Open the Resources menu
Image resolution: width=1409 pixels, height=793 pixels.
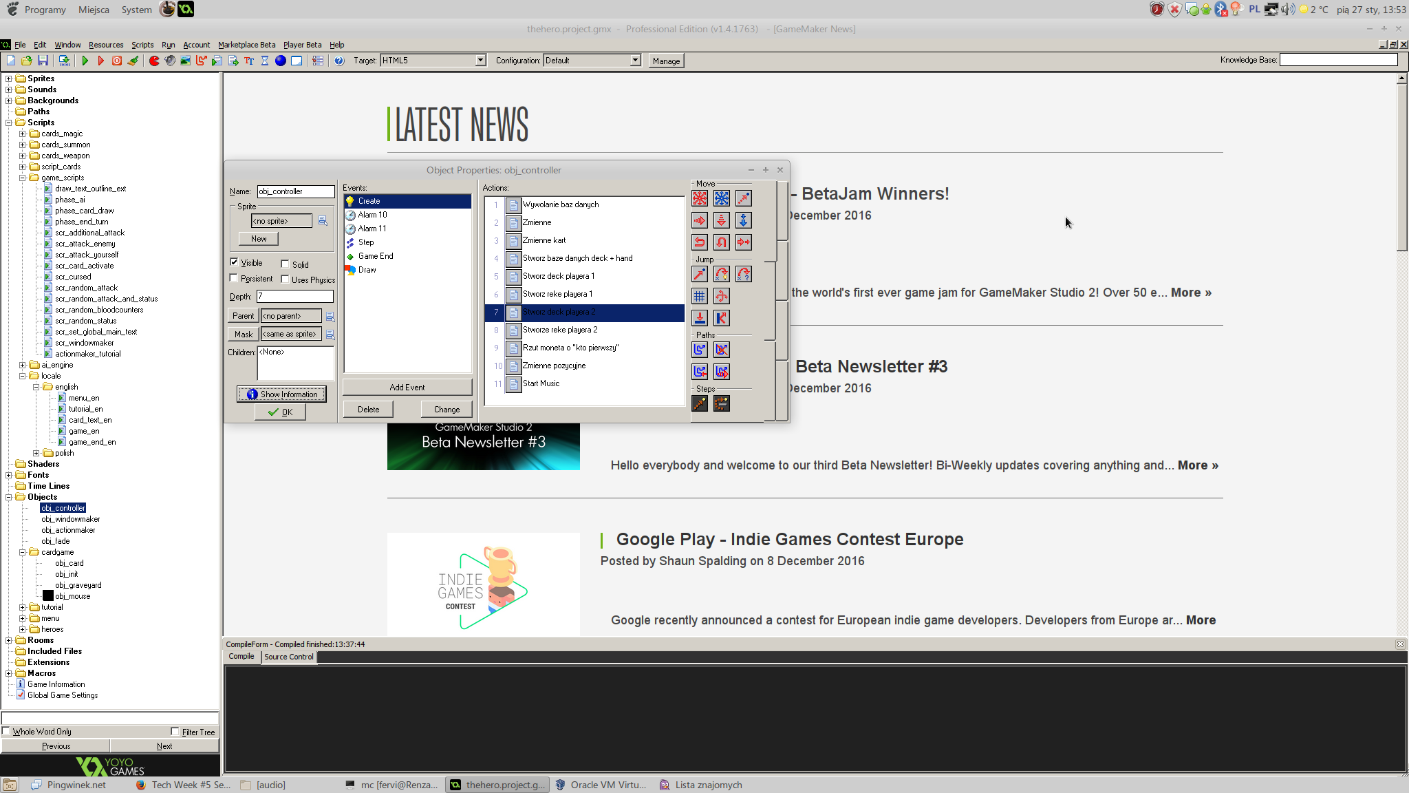106,45
